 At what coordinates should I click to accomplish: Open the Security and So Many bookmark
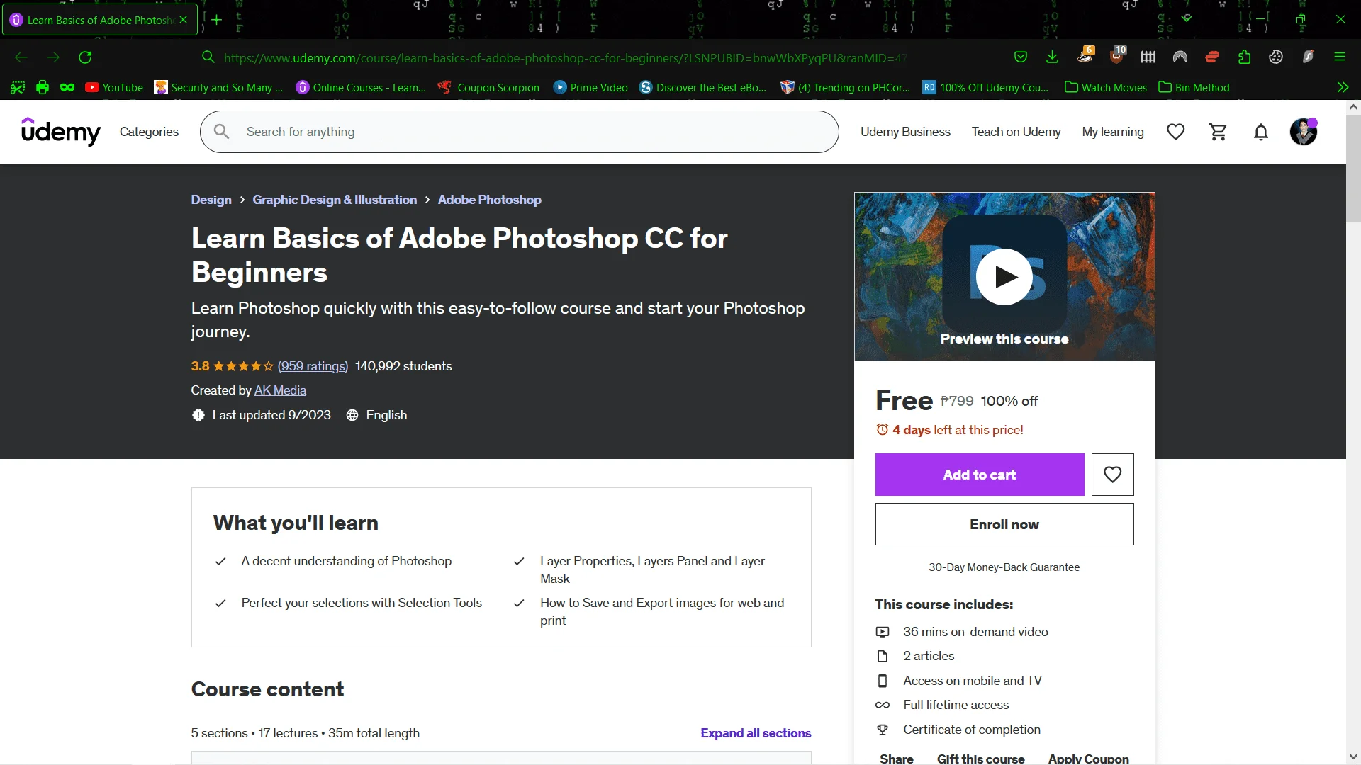coord(218,88)
